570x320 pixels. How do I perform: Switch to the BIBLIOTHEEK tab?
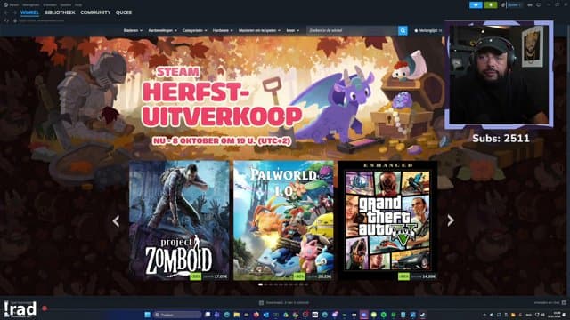click(60, 12)
